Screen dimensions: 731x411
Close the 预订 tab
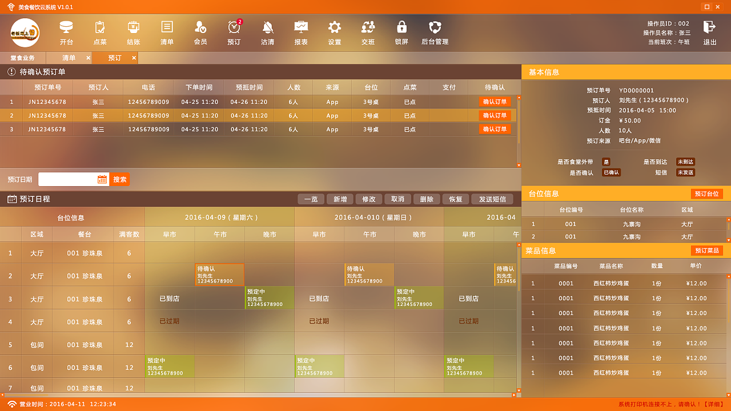click(134, 58)
